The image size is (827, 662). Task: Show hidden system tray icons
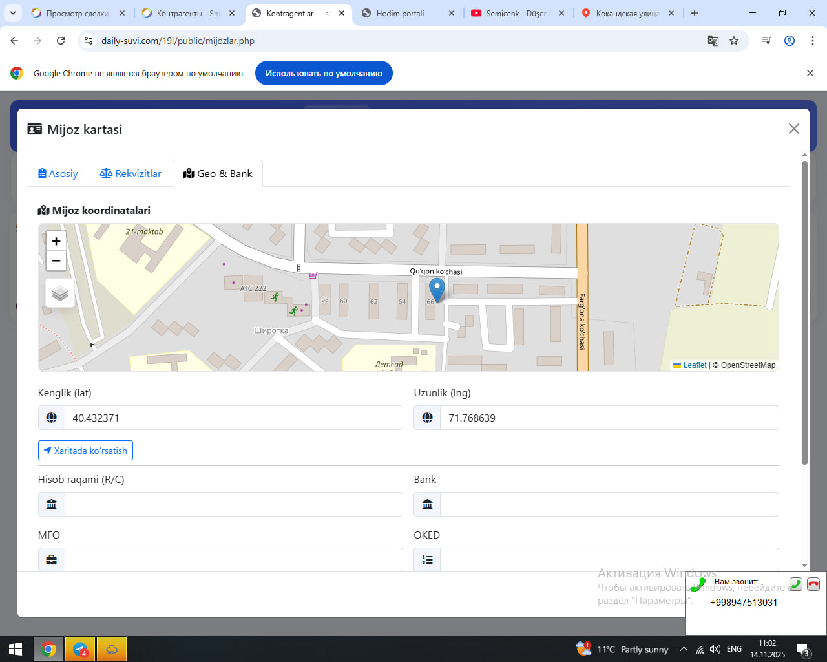[x=684, y=649]
